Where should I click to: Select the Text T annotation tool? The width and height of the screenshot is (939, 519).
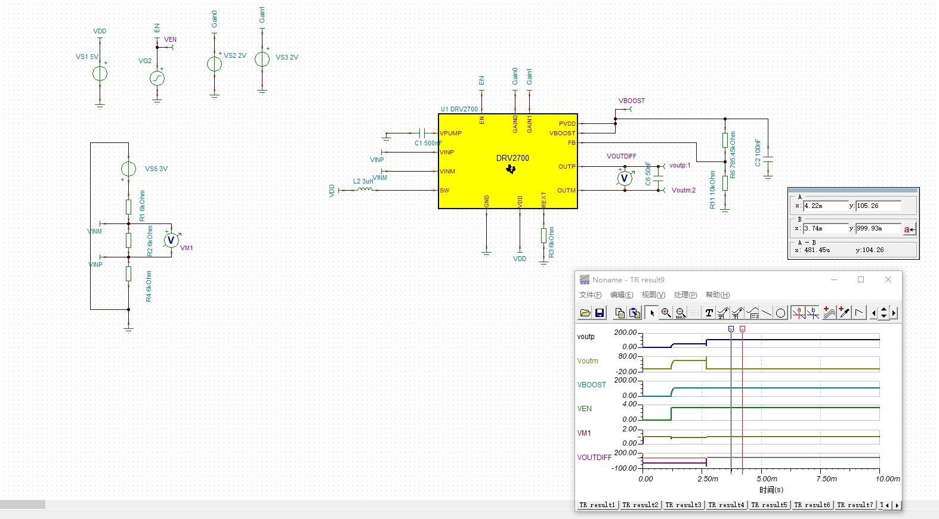coord(709,313)
